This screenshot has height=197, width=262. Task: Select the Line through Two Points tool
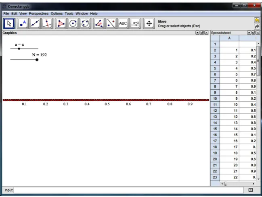(x=35, y=23)
